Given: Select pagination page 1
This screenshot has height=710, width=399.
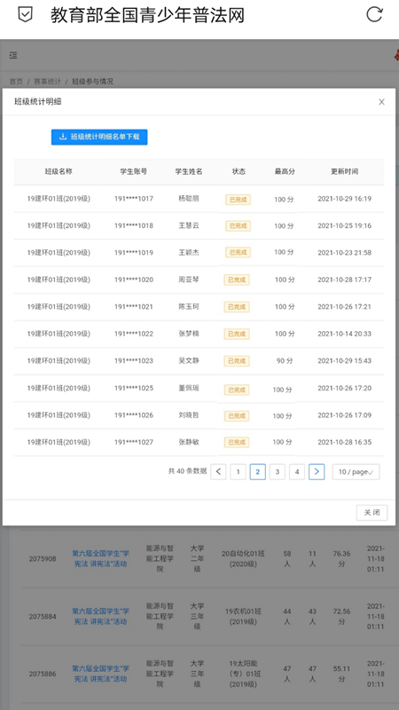Looking at the screenshot, I should coord(238,472).
